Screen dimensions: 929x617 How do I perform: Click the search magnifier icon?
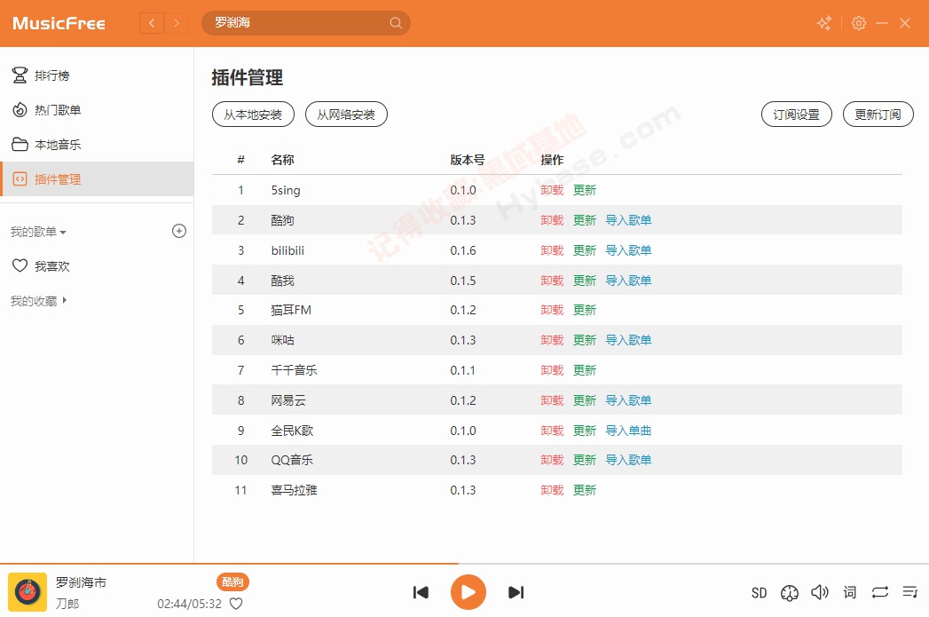tap(396, 23)
